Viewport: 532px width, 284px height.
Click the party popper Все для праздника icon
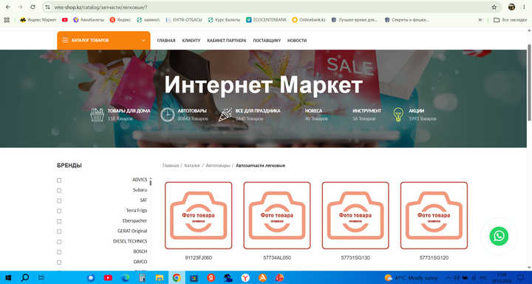pos(225,115)
